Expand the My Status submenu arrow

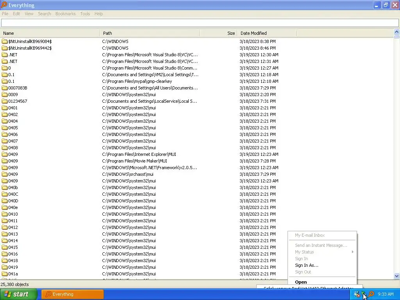pos(353,252)
